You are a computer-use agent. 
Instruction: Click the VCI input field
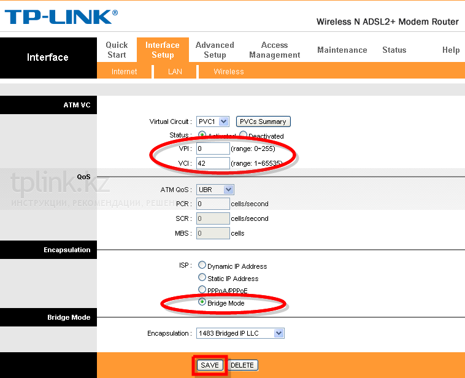tap(213, 163)
